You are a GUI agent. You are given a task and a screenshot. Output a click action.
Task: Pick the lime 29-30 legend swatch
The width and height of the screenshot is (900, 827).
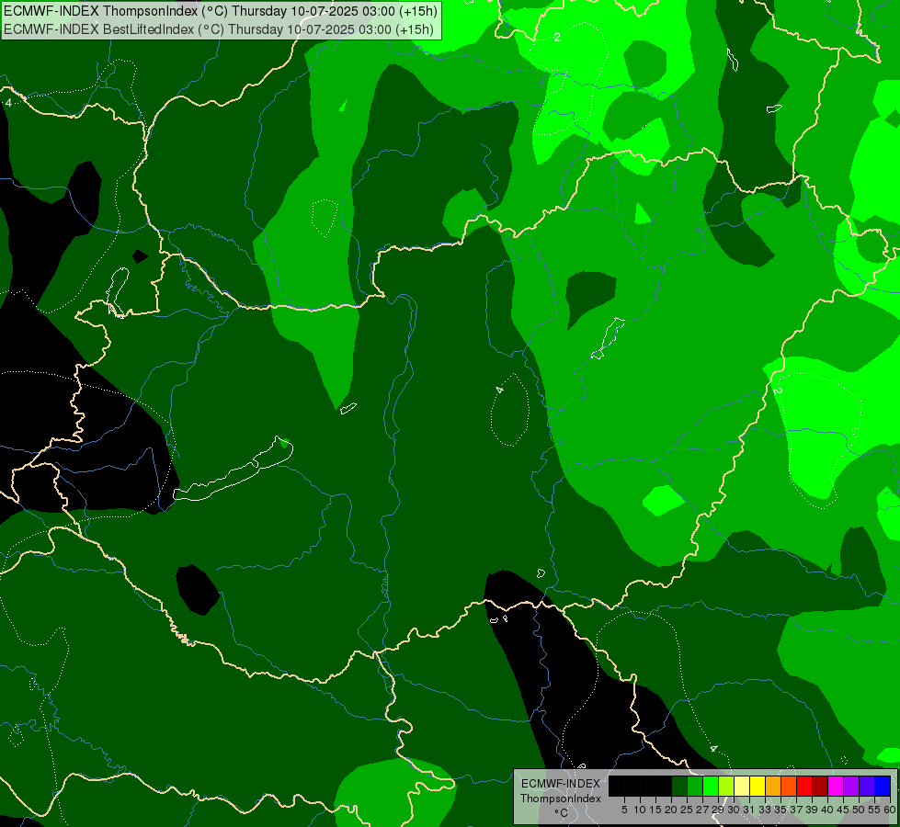pos(726,786)
